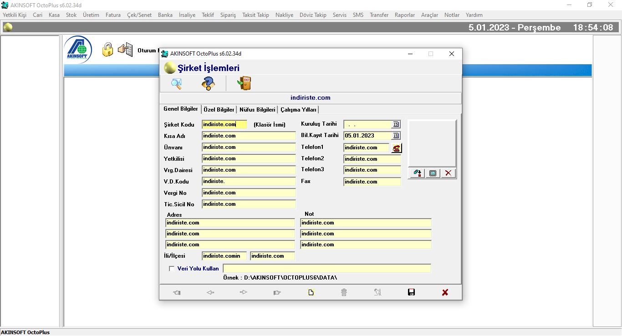Viewport: 622px width, 336px height.
Task: Open the Taksit Takip menu
Action: click(x=256, y=15)
